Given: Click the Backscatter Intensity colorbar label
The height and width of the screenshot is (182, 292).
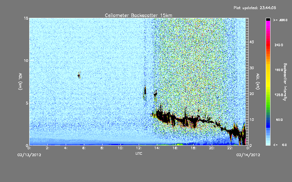Looking at the screenshot, I should 285,82.
